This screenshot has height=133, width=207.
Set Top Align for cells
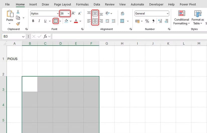click(89, 13)
